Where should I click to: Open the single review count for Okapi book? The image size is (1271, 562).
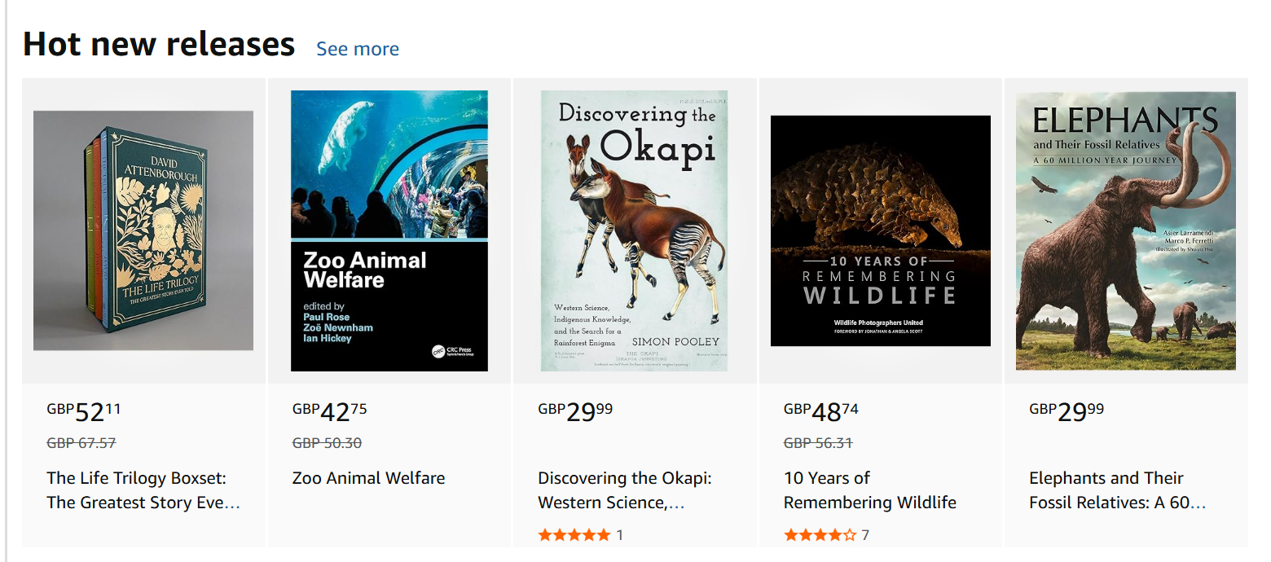(x=620, y=535)
